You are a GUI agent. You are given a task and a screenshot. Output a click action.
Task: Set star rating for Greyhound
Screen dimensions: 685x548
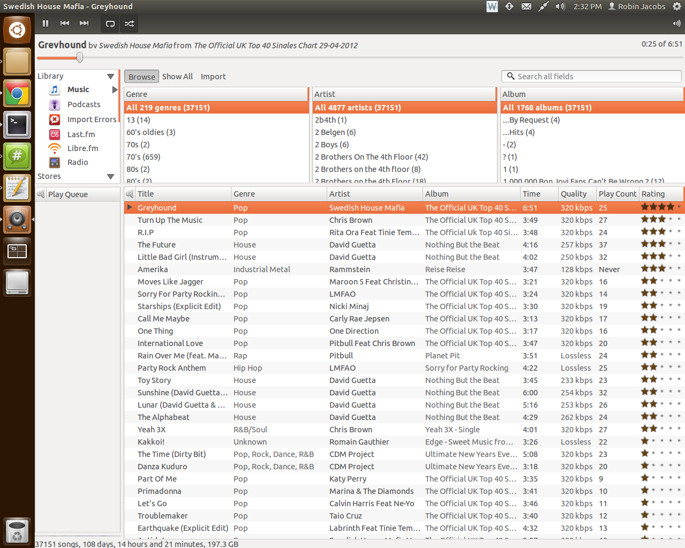661,207
